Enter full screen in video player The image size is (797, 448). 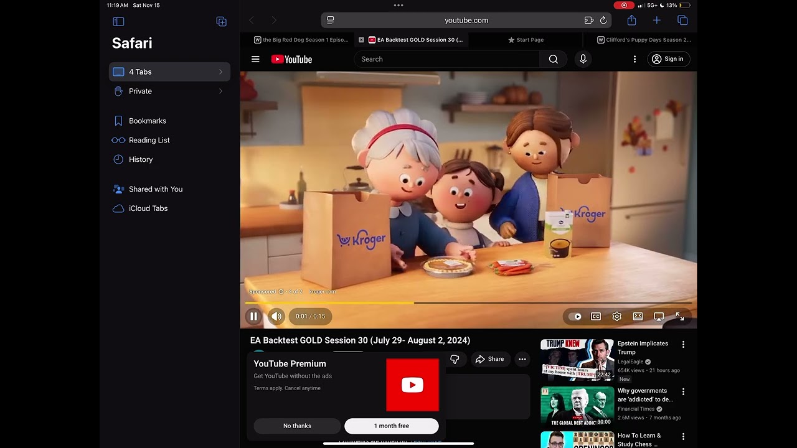[x=680, y=316]
